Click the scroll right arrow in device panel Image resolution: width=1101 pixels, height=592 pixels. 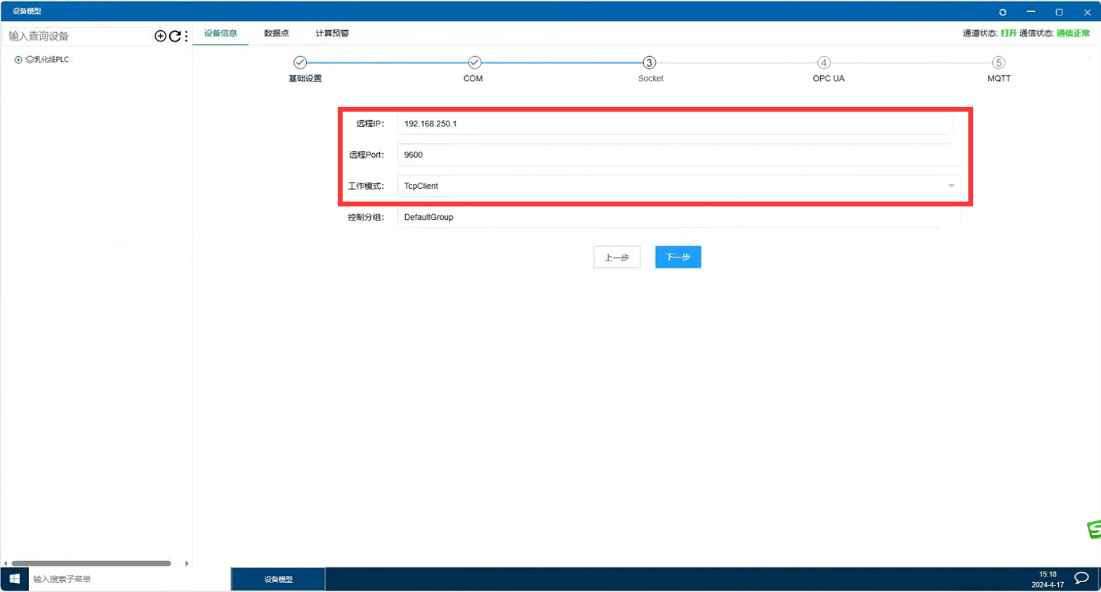[x=187, y=563]
